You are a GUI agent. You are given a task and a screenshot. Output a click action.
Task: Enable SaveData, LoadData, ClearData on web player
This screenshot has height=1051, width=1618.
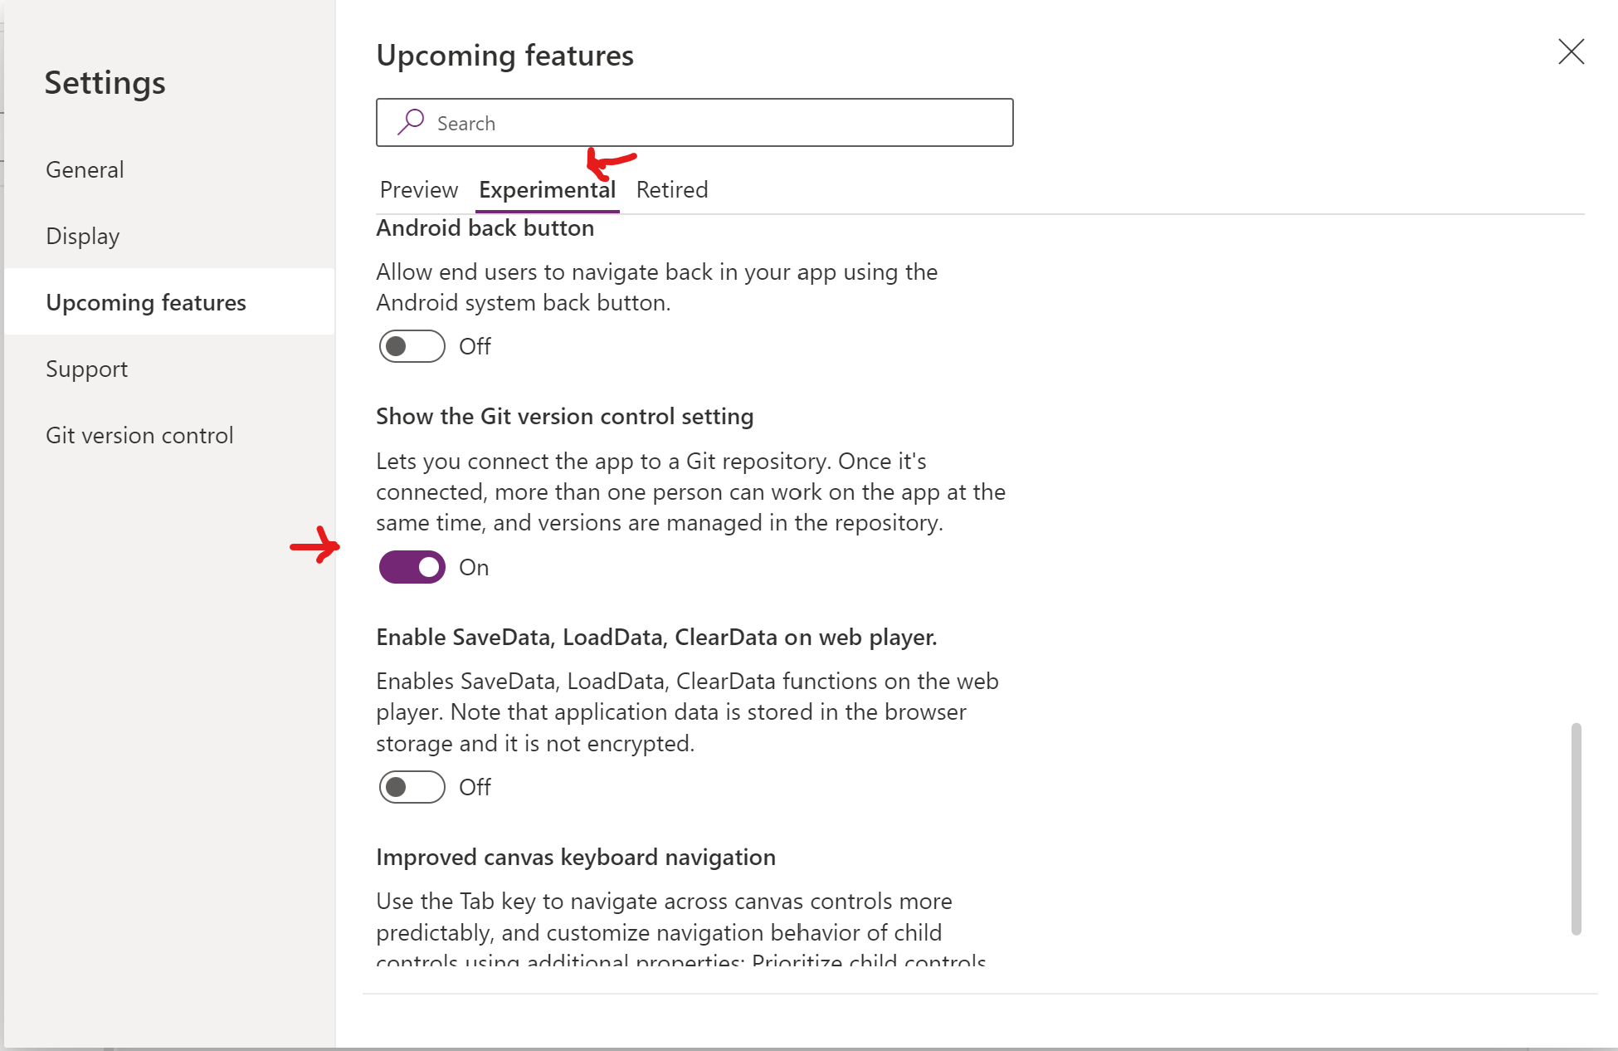tap(411, 787)
